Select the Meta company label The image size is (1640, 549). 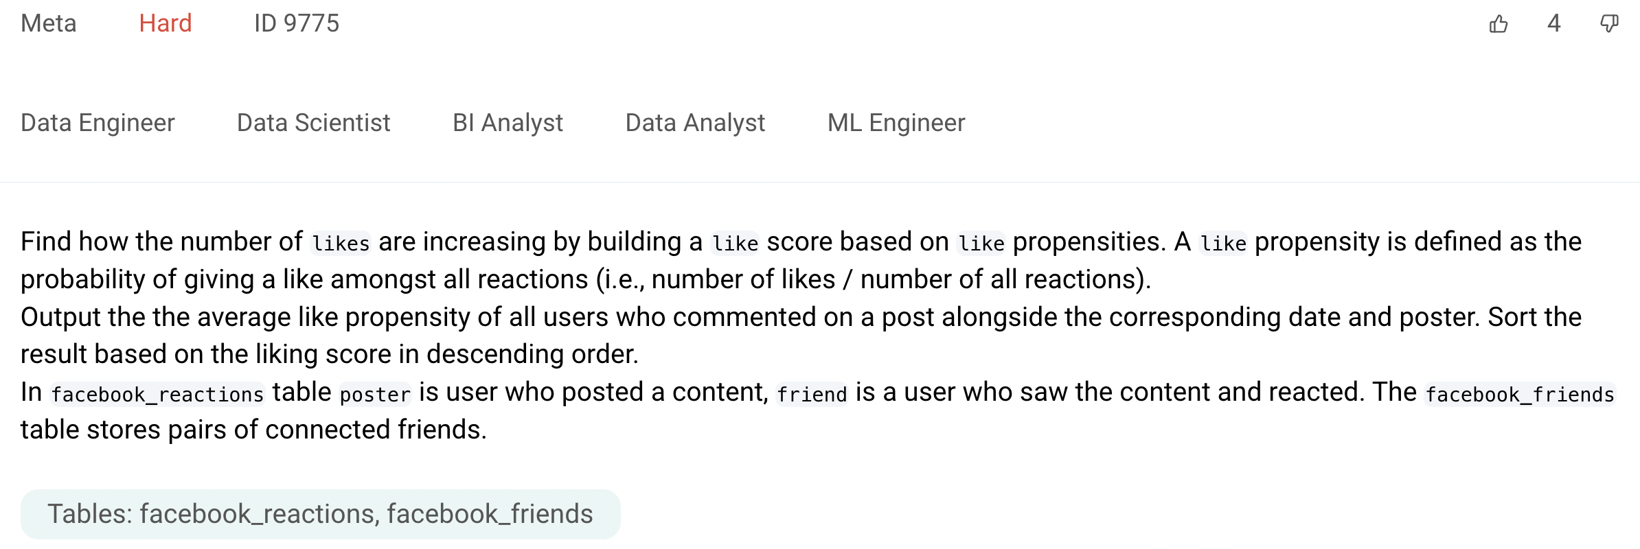(x=48, y=24)
